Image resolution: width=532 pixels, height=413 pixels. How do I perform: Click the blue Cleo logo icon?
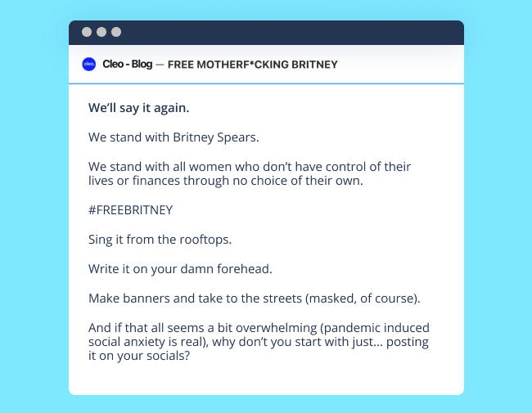(x=89, y=64)
